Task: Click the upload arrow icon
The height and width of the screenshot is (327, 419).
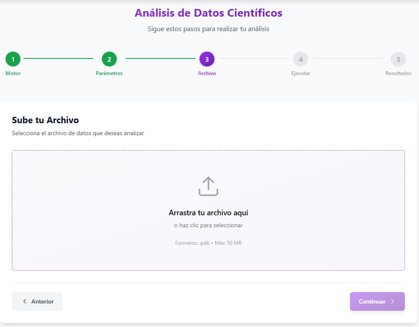Action: 208,186
